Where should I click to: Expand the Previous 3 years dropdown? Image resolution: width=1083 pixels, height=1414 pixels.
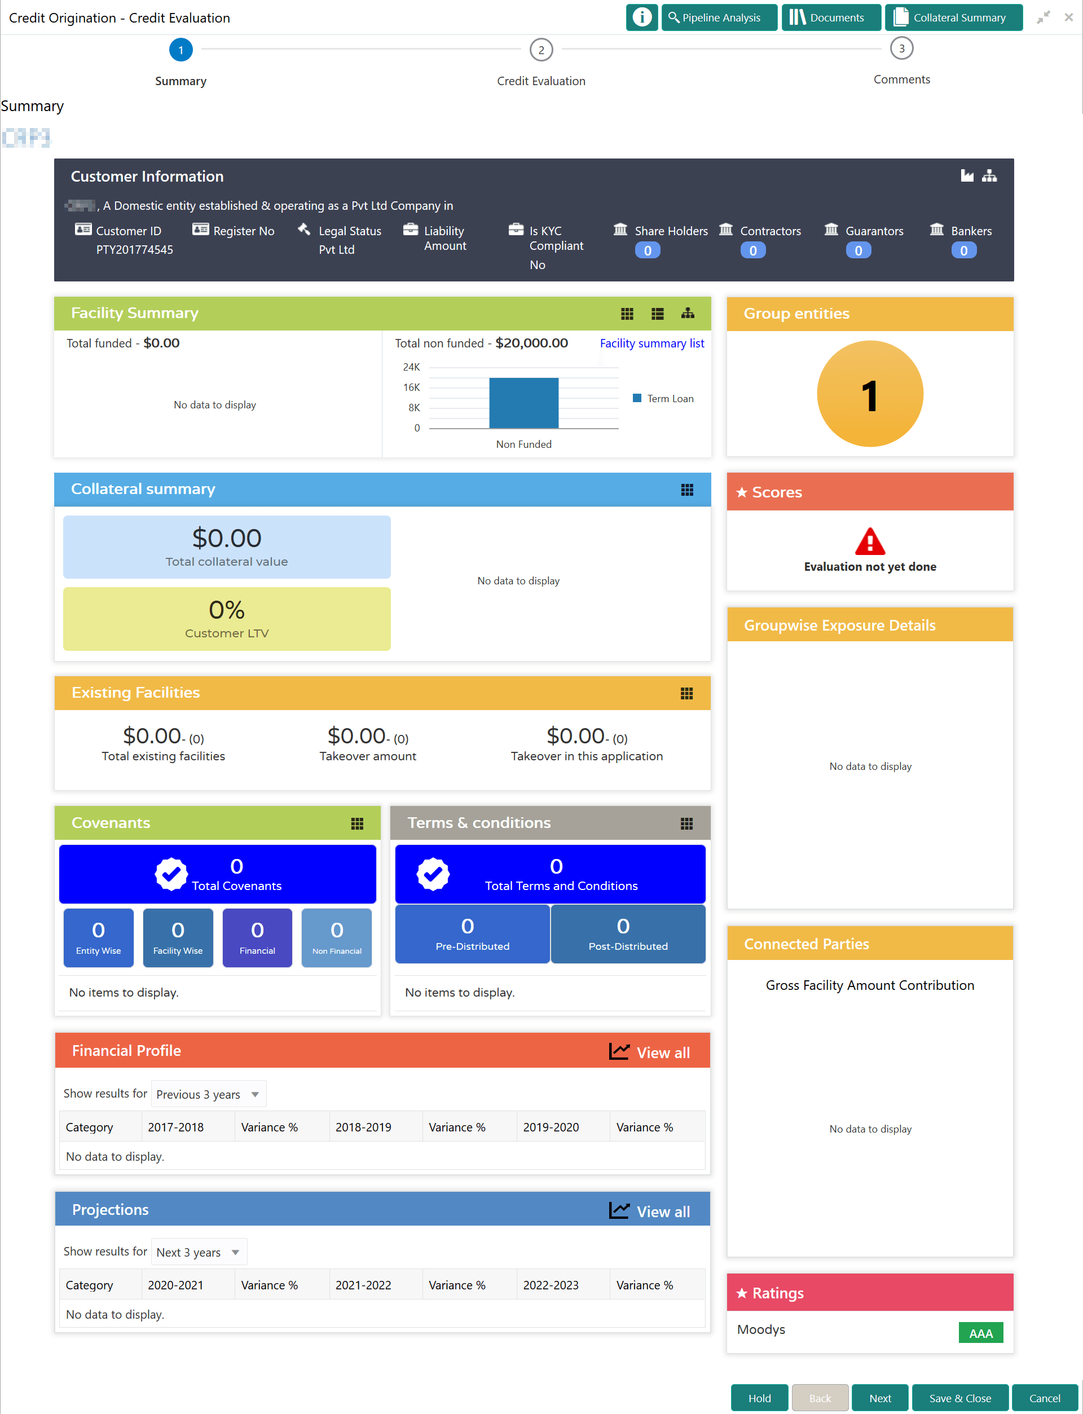208,1094
